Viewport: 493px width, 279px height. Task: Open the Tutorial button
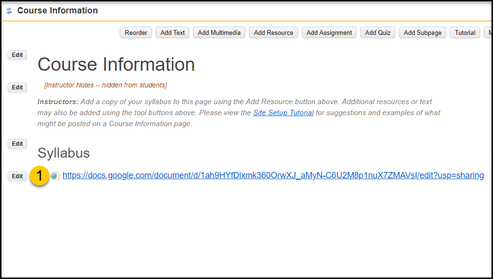click(x=465, y=32)
